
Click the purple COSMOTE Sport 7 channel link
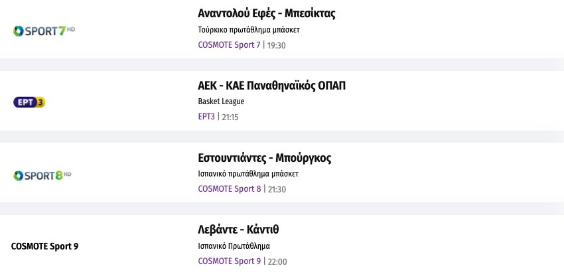tap(229, 45)
